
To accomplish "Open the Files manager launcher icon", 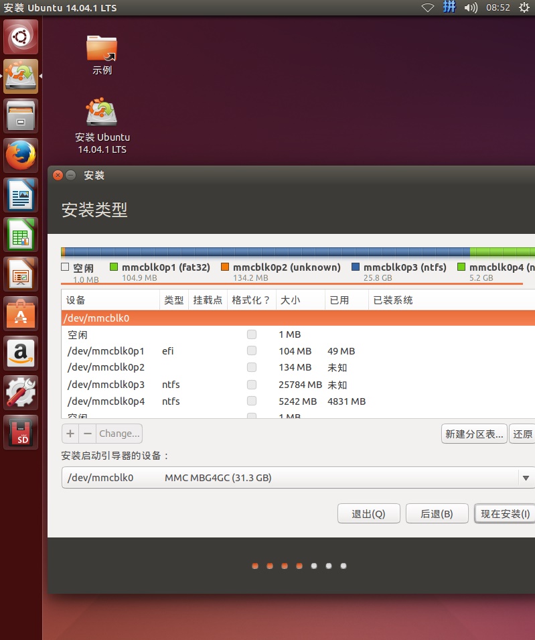I will 21,116.
